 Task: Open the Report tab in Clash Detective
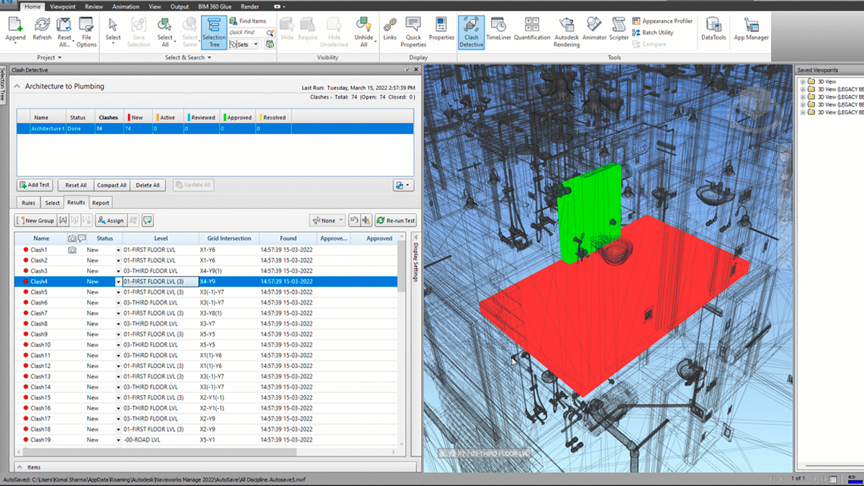[x=101, y=203]
